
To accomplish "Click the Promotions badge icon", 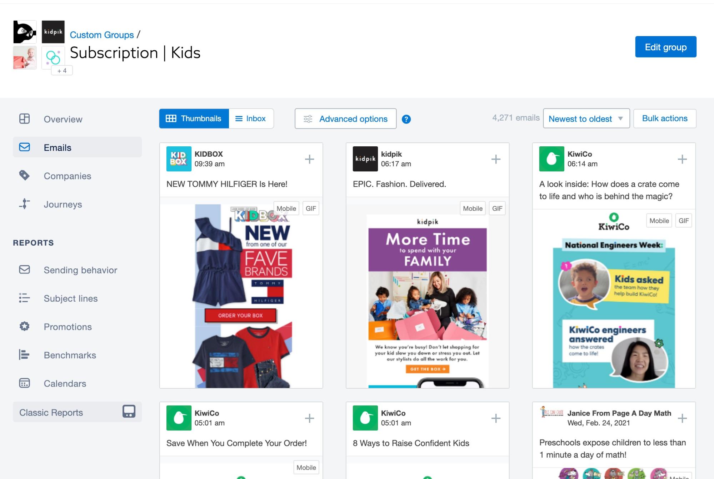I will [x=24, y=326].
